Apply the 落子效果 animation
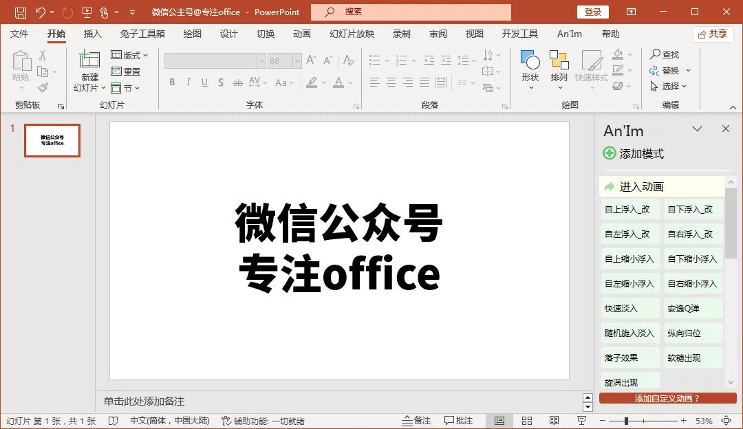 [x=629, y=357]
